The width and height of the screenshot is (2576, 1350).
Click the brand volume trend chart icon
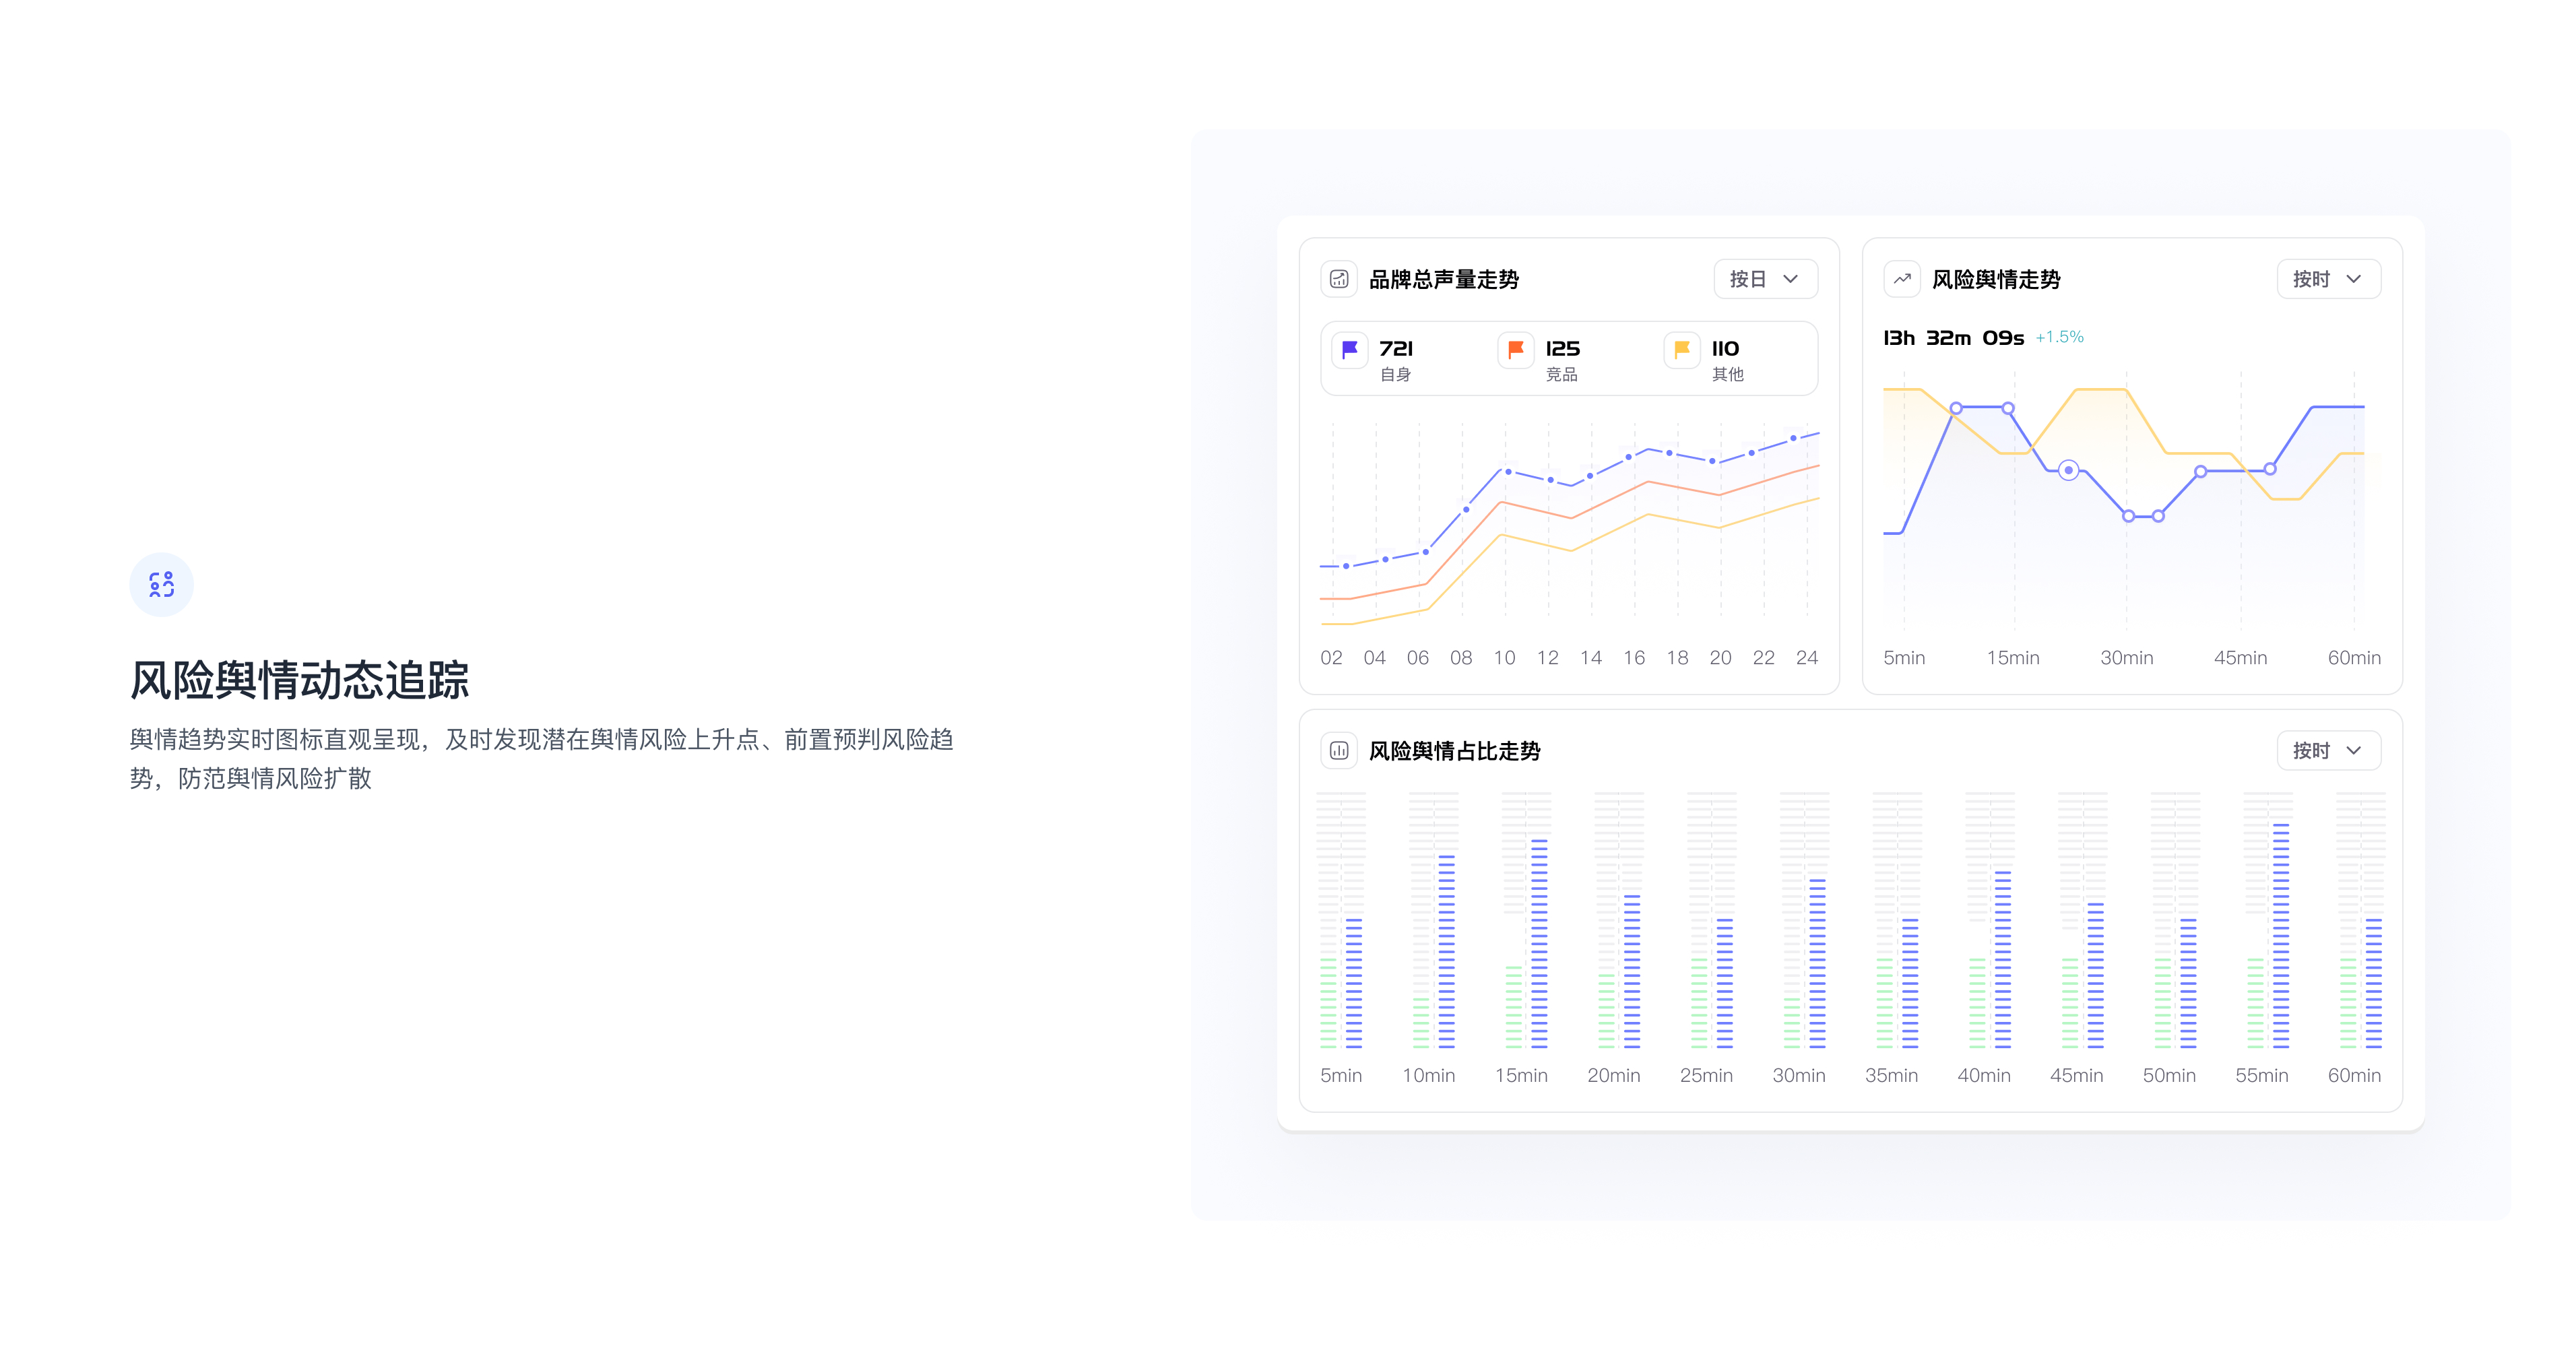1339,279
